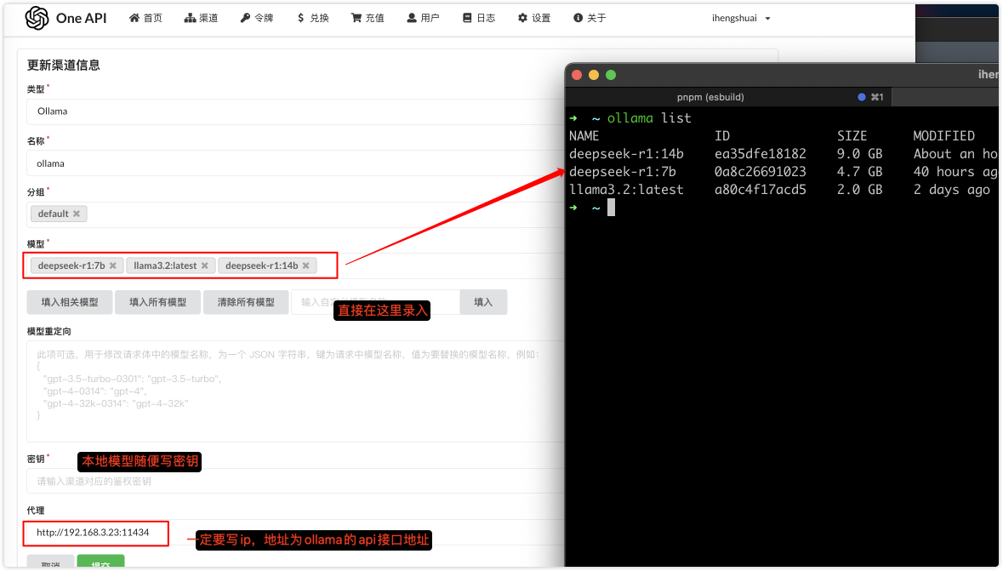This screenshot has height=571, width=1003.
Task: Click the 填入 button beside custom model input
Action: (483, 302)
